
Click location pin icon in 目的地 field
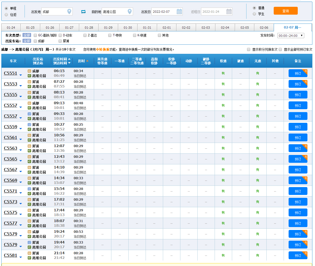click(130, 11)
